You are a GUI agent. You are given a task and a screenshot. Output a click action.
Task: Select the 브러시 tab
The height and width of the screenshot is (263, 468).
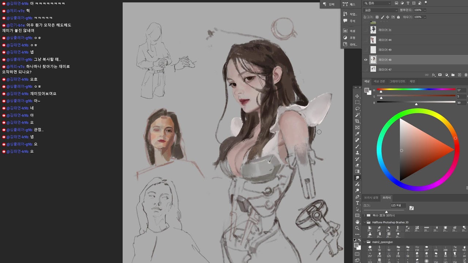386,198
